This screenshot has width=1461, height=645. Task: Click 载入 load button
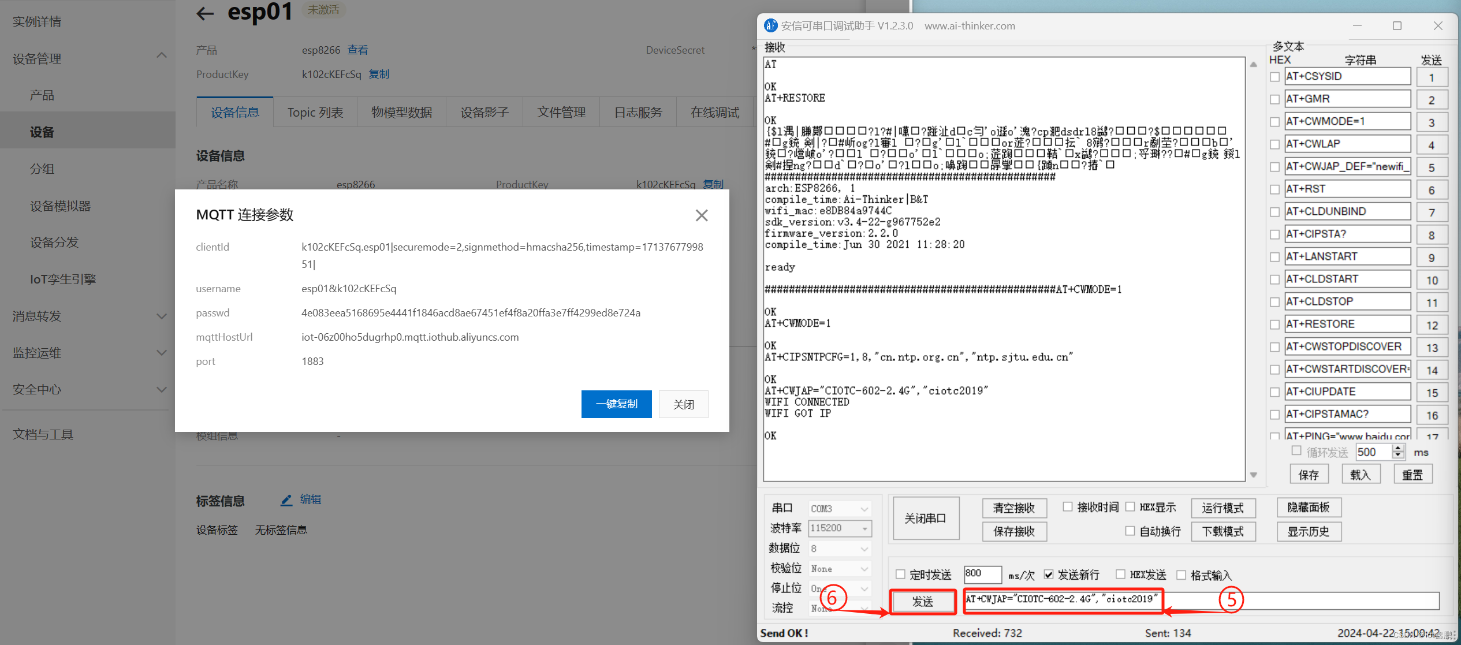click(1361, 475)
